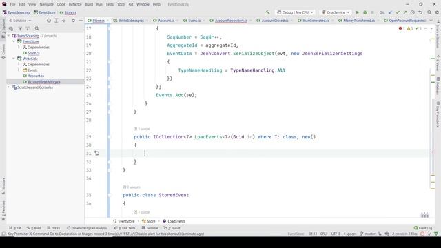Expand Dependencies under EventStore
This screenshot has height=248, width=441.
tap(19, 48)
